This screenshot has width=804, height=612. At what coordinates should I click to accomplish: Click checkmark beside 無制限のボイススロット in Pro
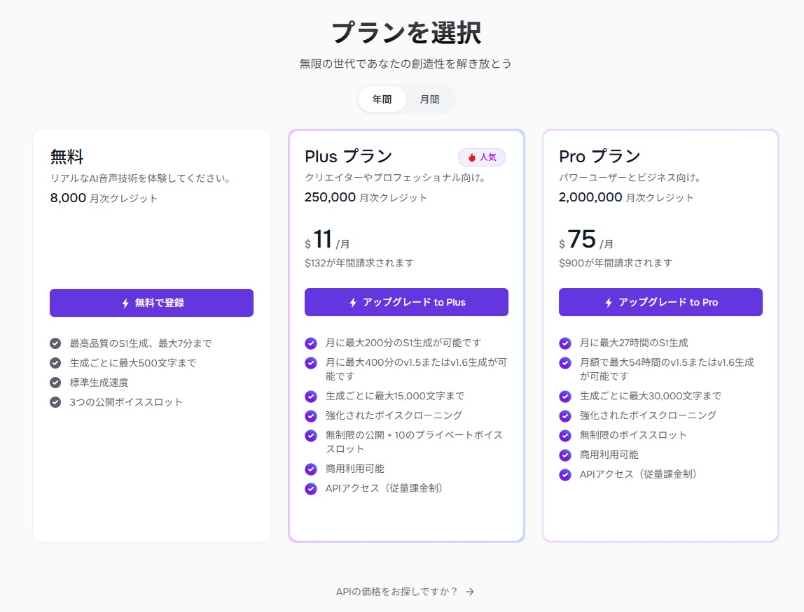tap(565, 436)
